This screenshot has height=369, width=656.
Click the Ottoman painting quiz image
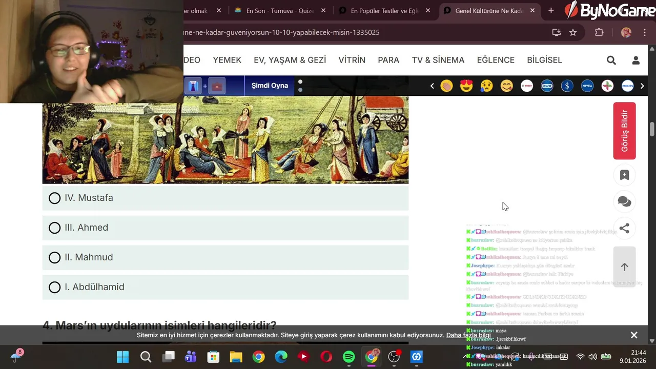(x=225, y=140)
